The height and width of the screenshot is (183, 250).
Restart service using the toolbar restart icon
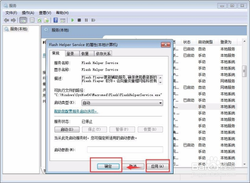coord(93,20)
